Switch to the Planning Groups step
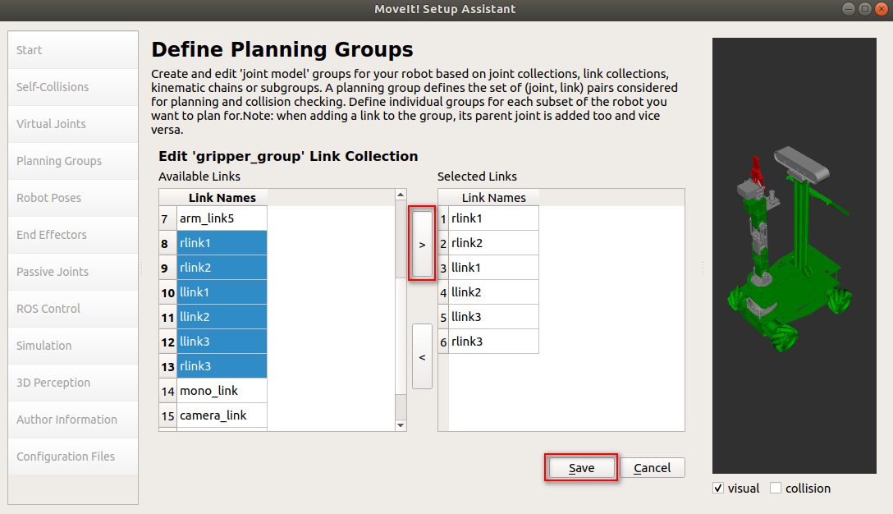The height and width of the screenshot is (514, 893). [x=73, y=161]
